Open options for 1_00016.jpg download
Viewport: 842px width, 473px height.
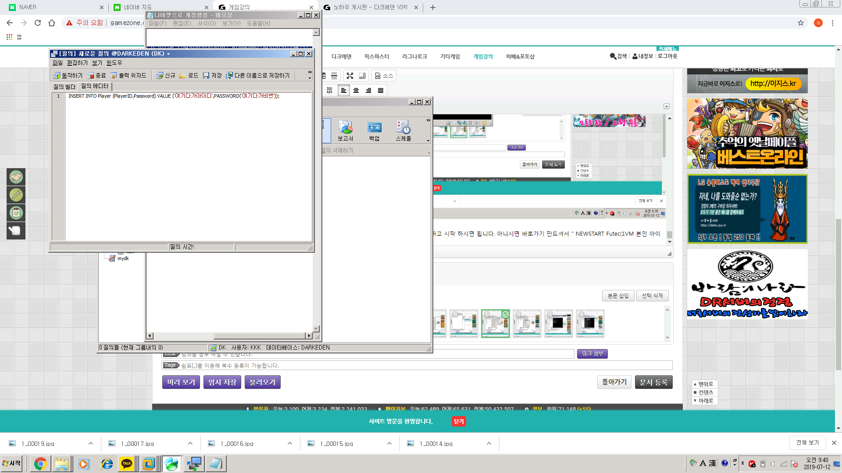tap(290, 443)
